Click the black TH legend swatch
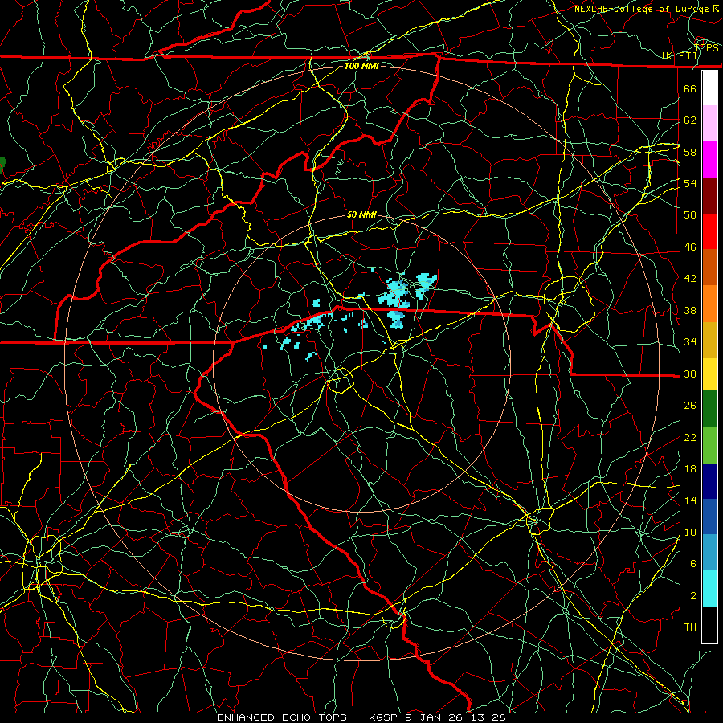723x723 pixels. pos(709,625)
